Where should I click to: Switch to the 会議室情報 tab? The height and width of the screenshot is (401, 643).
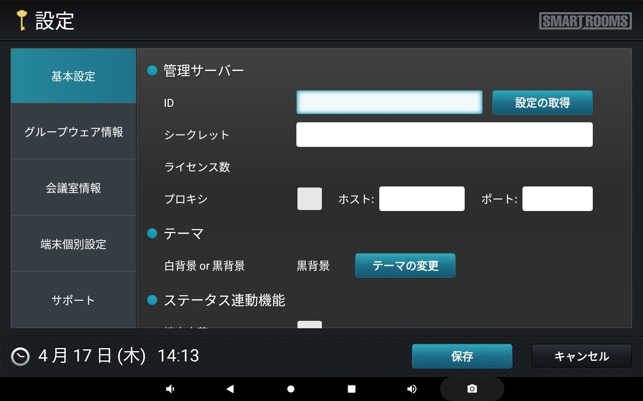(x=73, y=188)
